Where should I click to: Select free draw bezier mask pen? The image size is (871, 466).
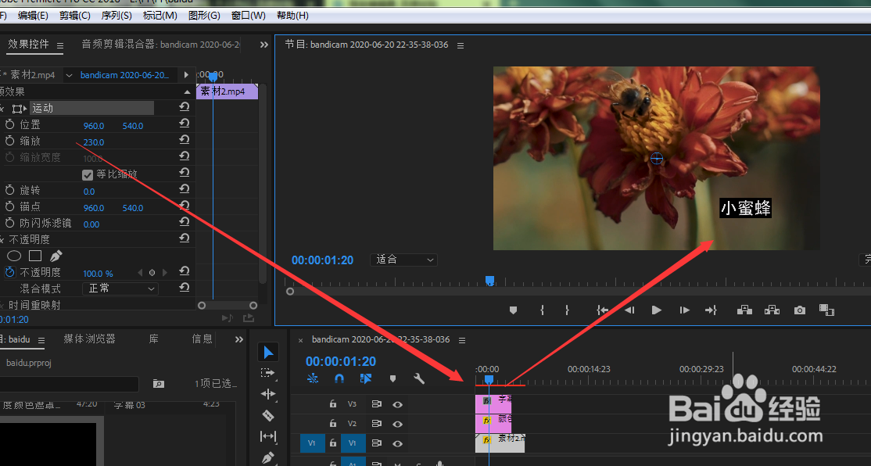click(56, 256)
